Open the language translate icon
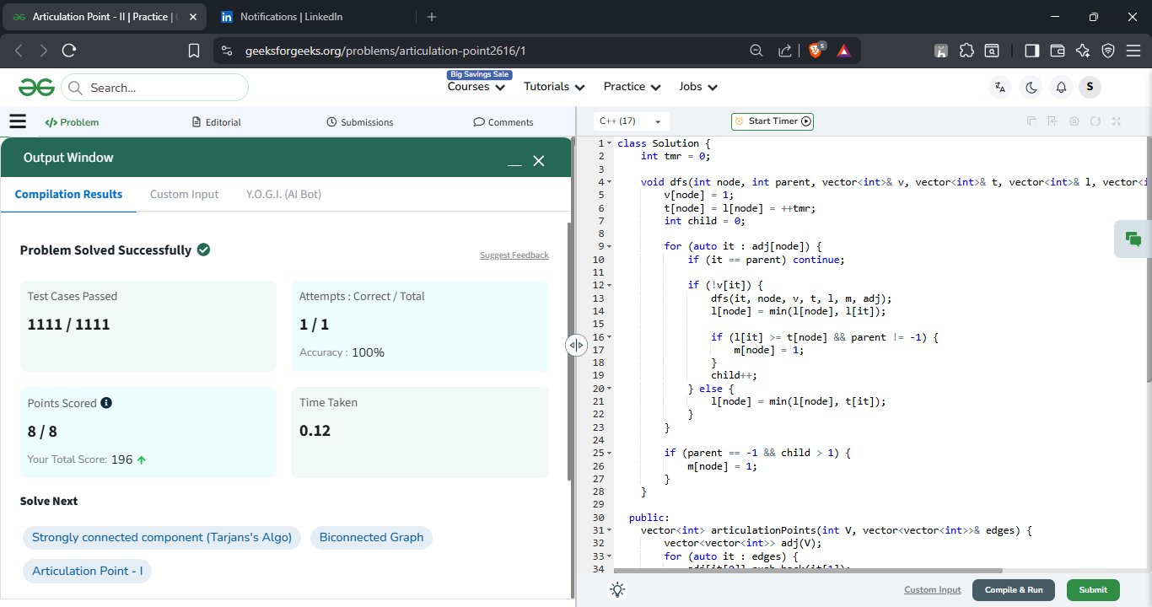 tap(1000, 87)
